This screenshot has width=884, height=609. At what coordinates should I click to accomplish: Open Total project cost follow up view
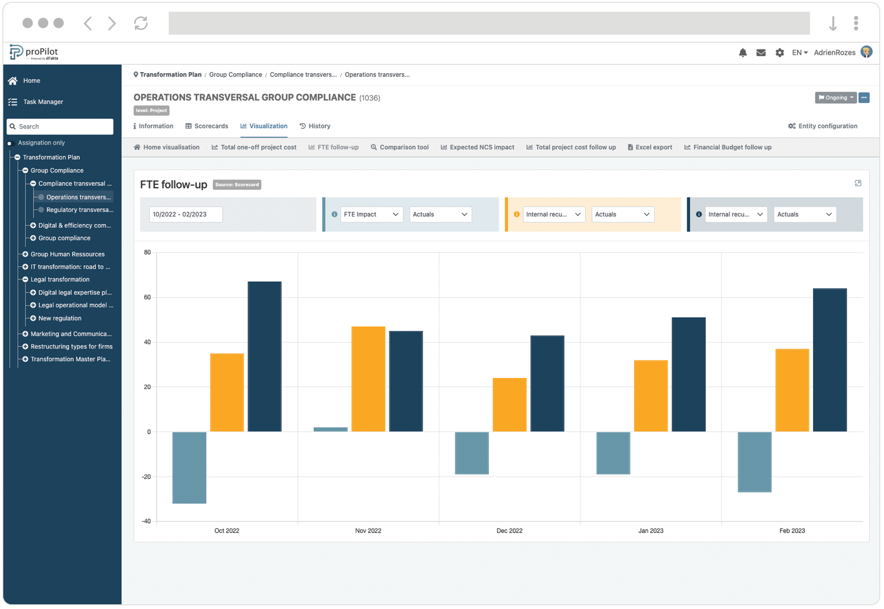[x=571, y=147]
